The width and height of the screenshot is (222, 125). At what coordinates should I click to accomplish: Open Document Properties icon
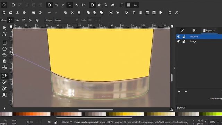(x=170, y=12)
